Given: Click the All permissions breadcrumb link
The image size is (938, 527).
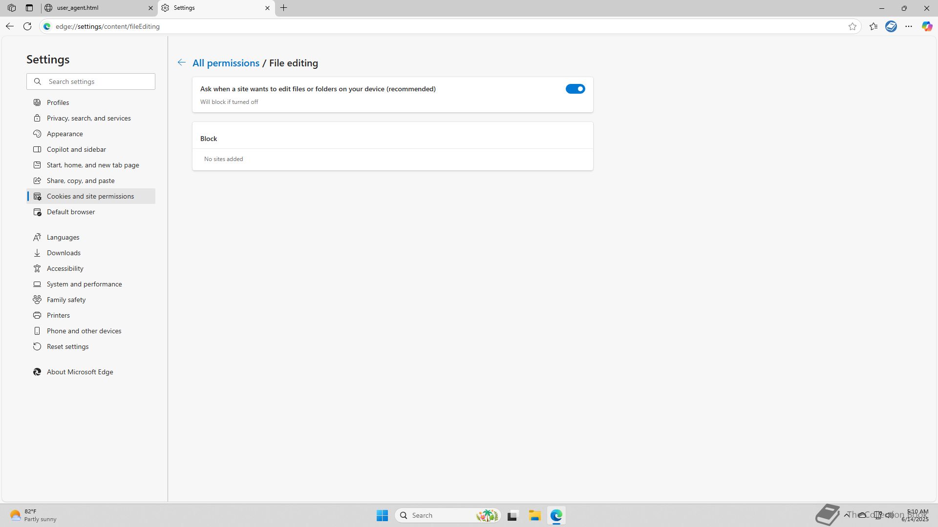Looking at the screenshot, I should coord(226,63).
